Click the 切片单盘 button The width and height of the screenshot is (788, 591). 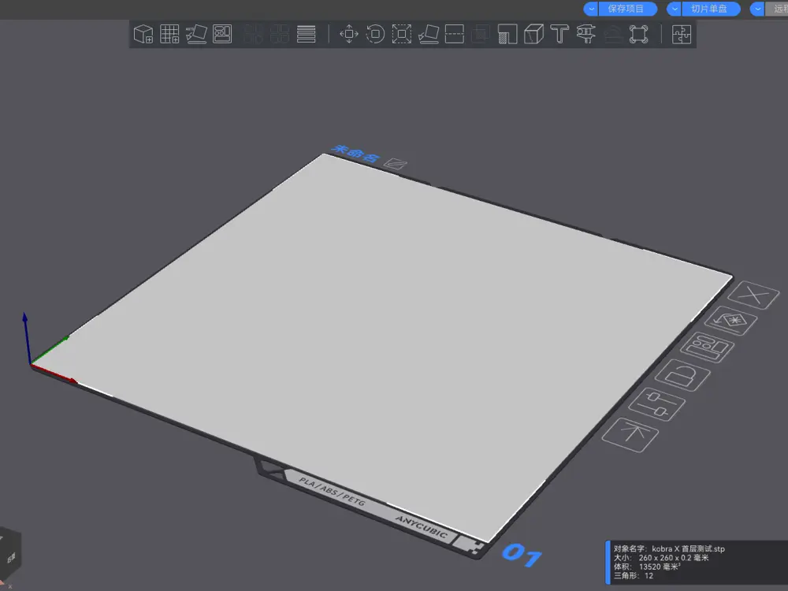[x=711, y=9]
